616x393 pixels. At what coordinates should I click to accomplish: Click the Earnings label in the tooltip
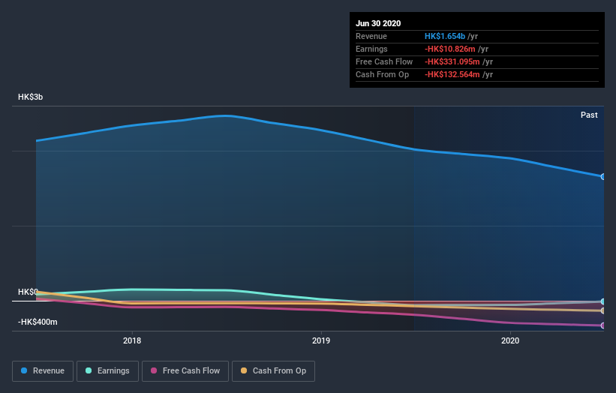point(371,49)
